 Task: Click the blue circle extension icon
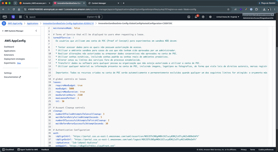[x=251, y=9]
